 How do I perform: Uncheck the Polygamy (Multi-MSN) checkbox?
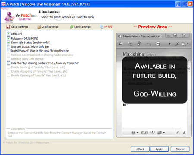point(9,38)
